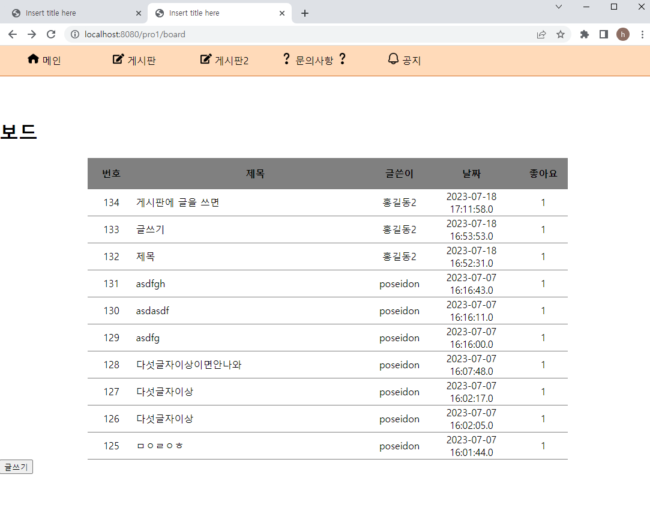Click the 좋아요 column header
The image size is (650, 513).
[543, 174]
